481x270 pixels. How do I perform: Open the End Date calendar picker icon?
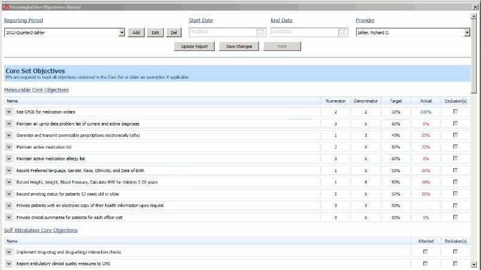tap(342, 32)
